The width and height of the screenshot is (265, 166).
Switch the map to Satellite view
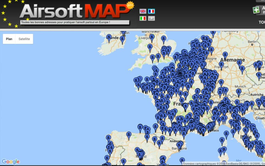click(24, 39)
